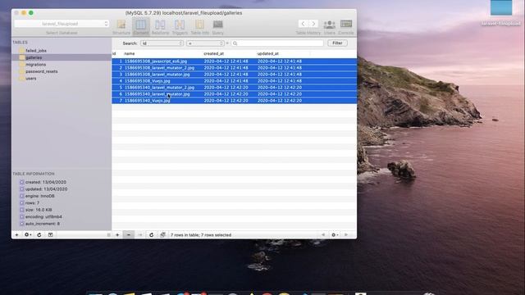Add a new table with sidebar plus

[16, 235]
